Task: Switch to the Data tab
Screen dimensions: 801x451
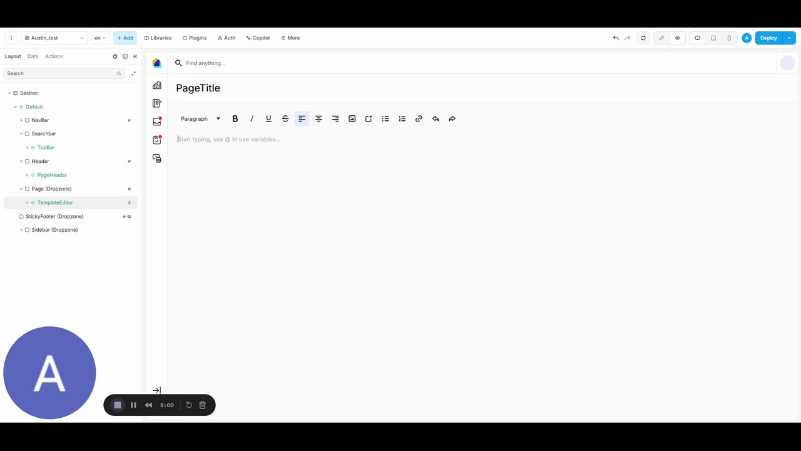Action: pos(33,56)
